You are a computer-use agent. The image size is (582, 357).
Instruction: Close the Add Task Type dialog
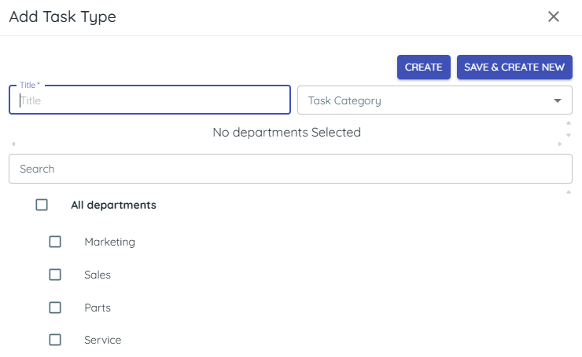pyautogui.click(x=554, y=16)
